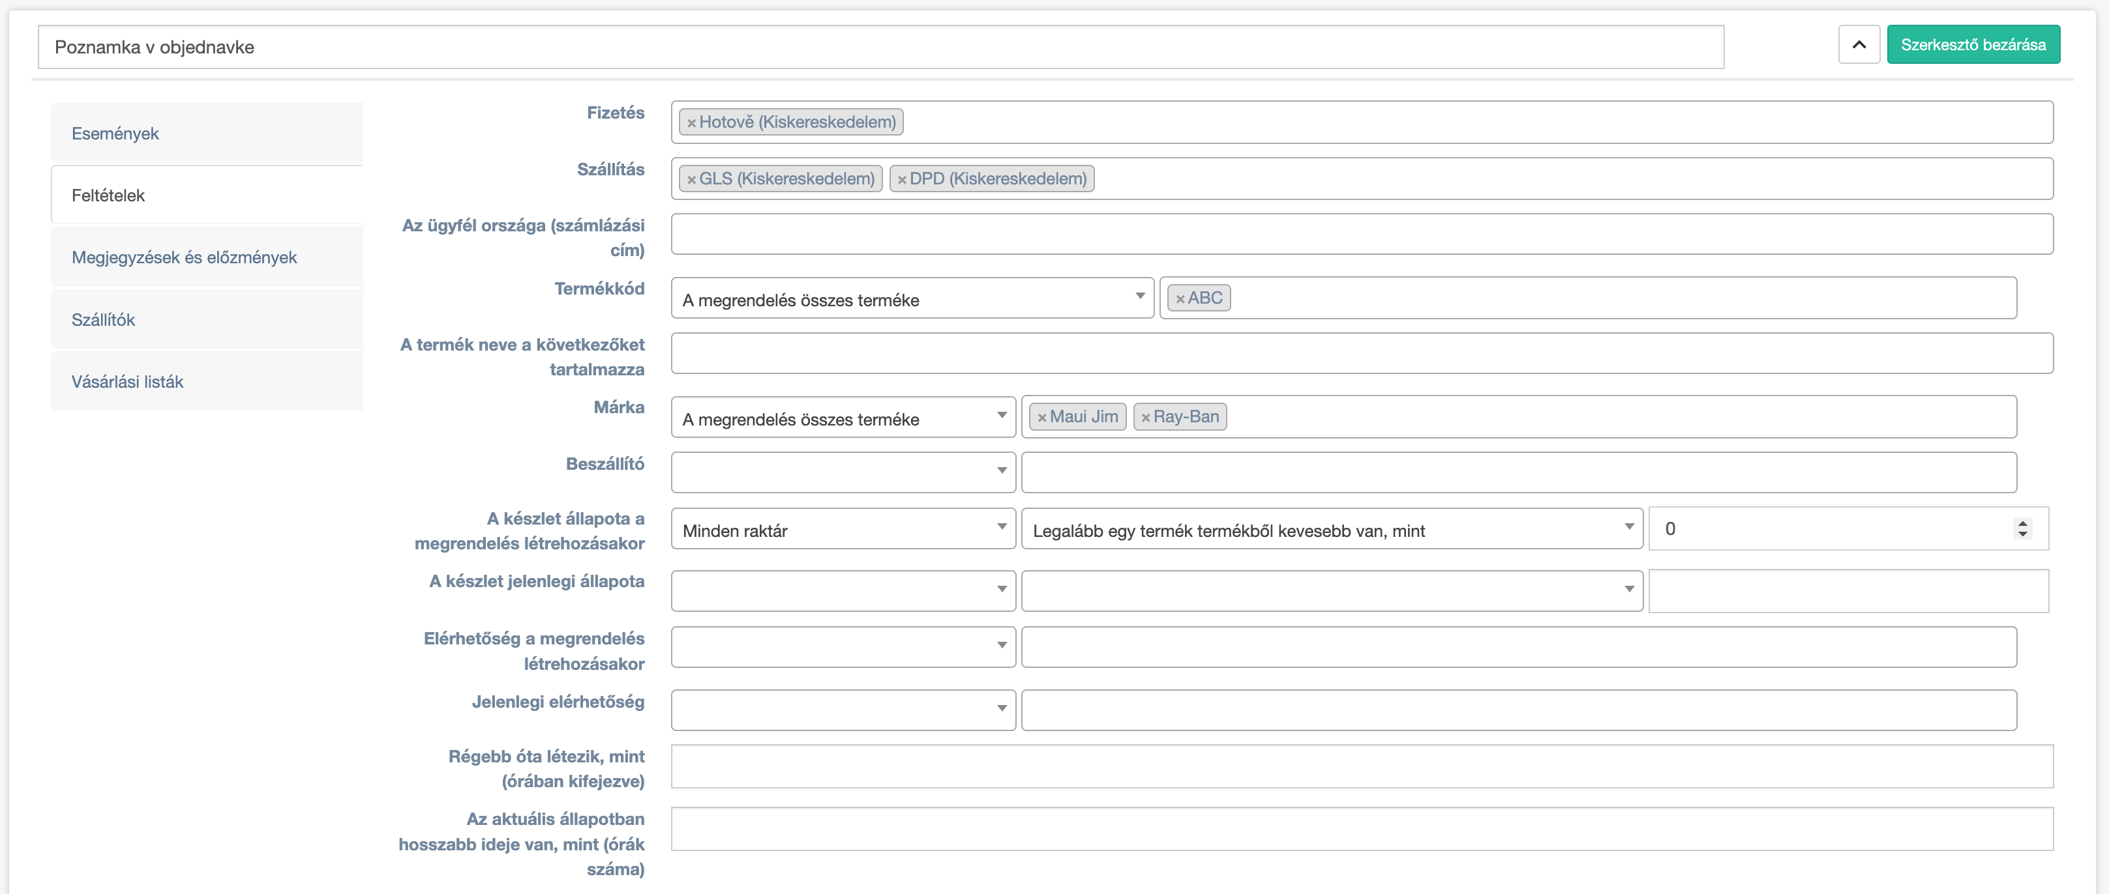Open Elérhetőség a megrendelés létrehozásakor dropdown

click(843, 647)
